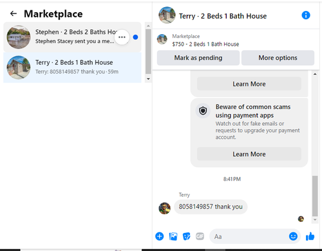Open more actions plus icon
Screen dimensions: 322x251
click(x=160, y=236)
